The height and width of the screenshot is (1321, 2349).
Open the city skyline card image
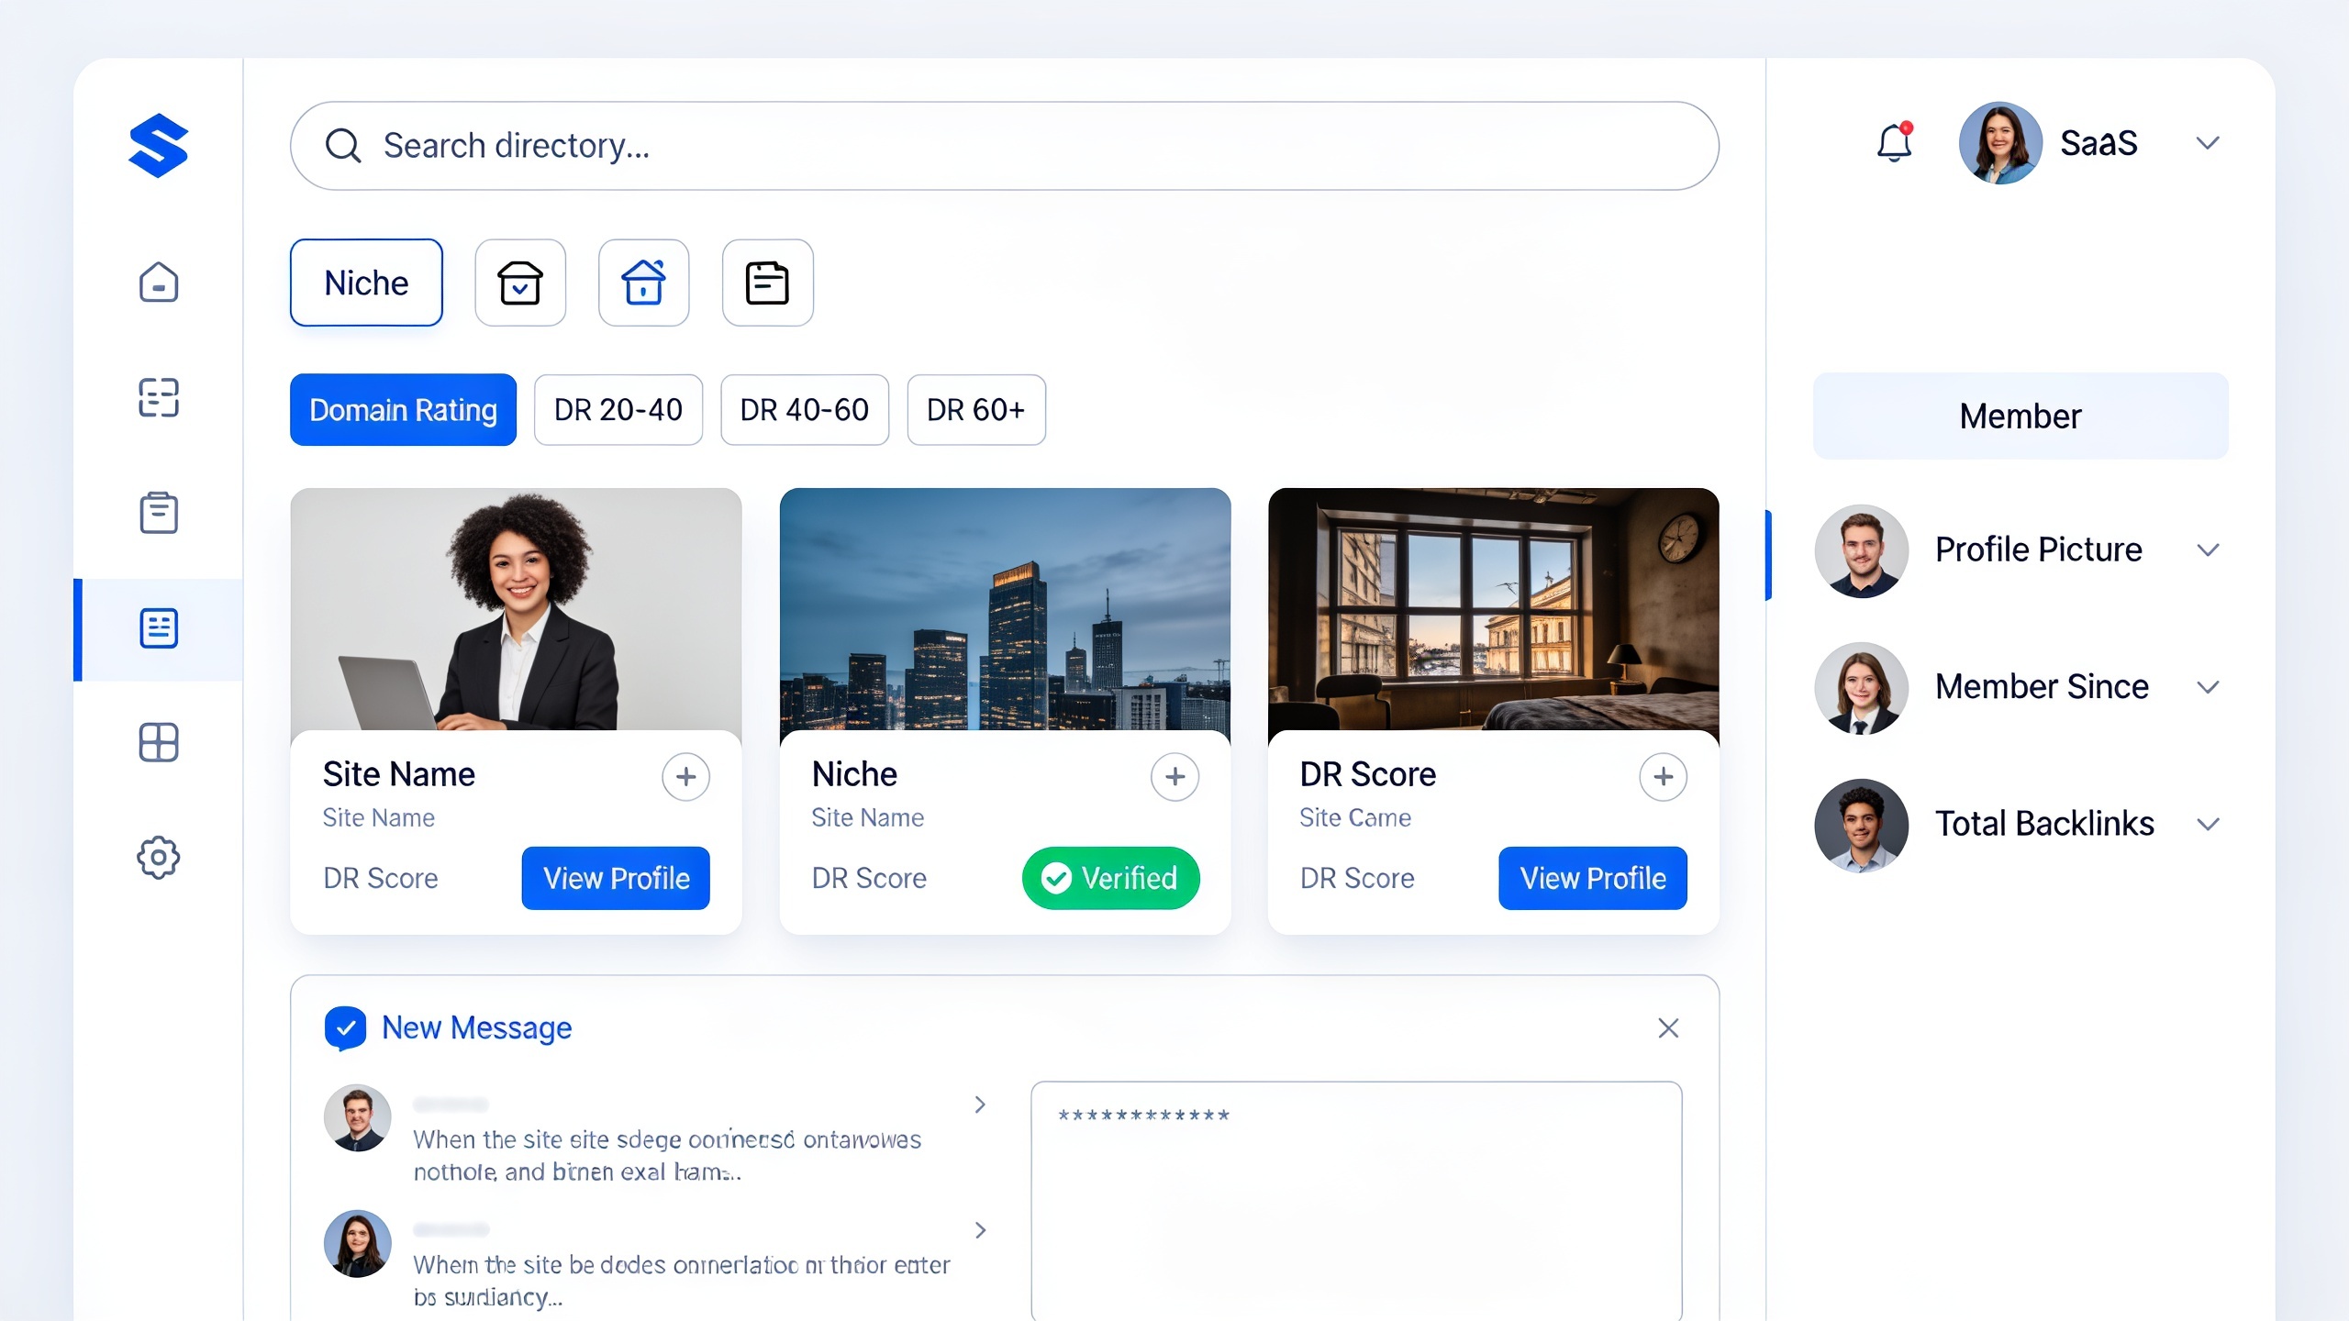point(1005,609)
